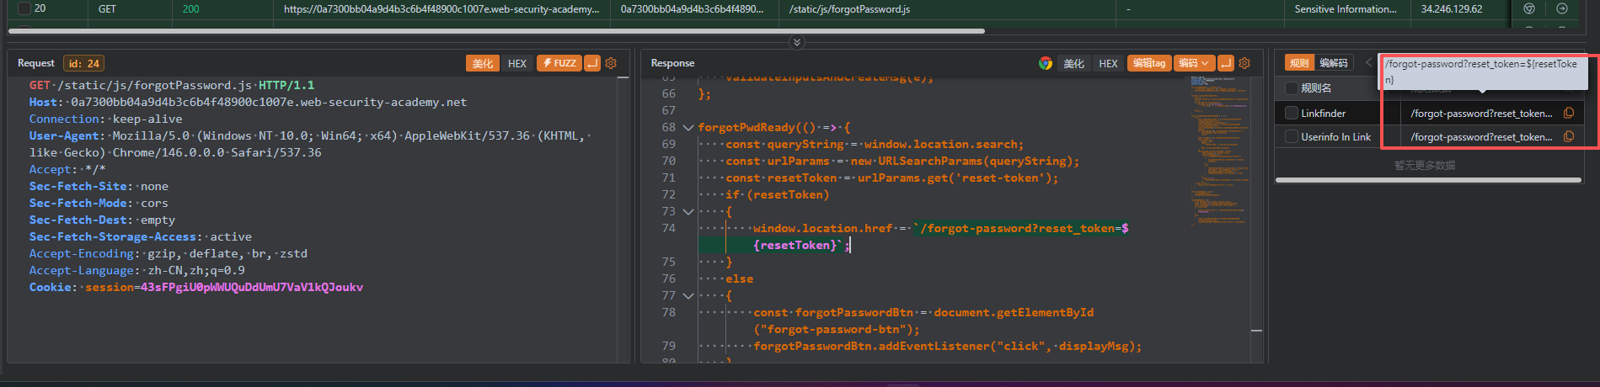The height and width of the screenshot is (387, 1600).
Task: Check the Userinfo In Link checkbox
Action: tap(1291, 136)
